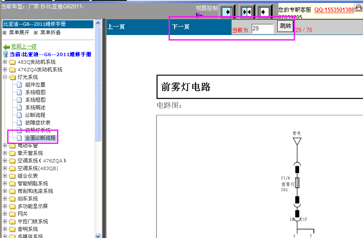
Task: Open the QQ:1553501388 support link
Action: tap(334, 10)
